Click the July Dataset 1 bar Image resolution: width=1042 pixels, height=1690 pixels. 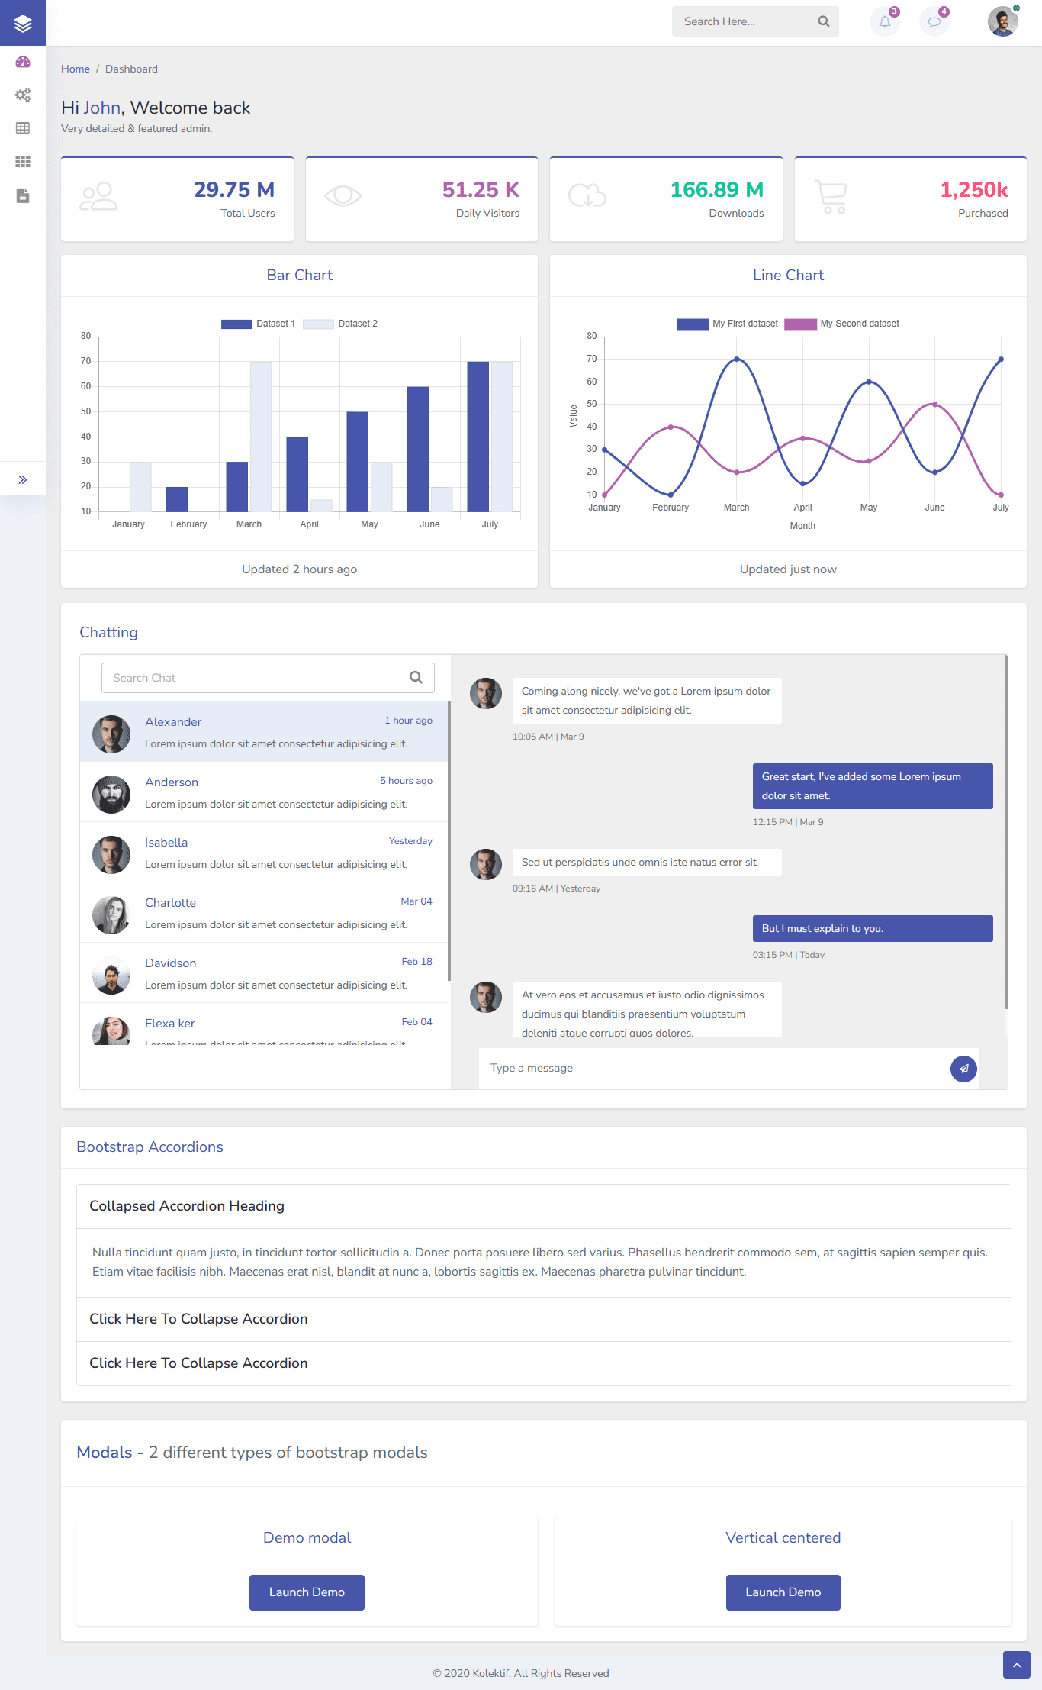478,437
